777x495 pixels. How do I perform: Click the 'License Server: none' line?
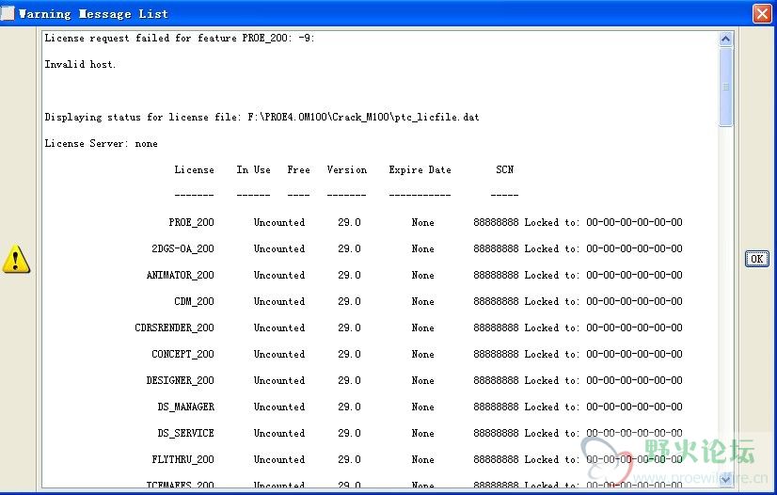101,144
